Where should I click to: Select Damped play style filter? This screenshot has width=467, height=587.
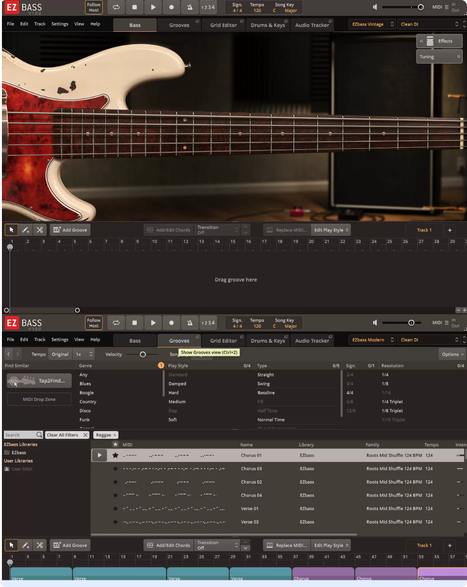pyautogui.click(x=177, y=384)
